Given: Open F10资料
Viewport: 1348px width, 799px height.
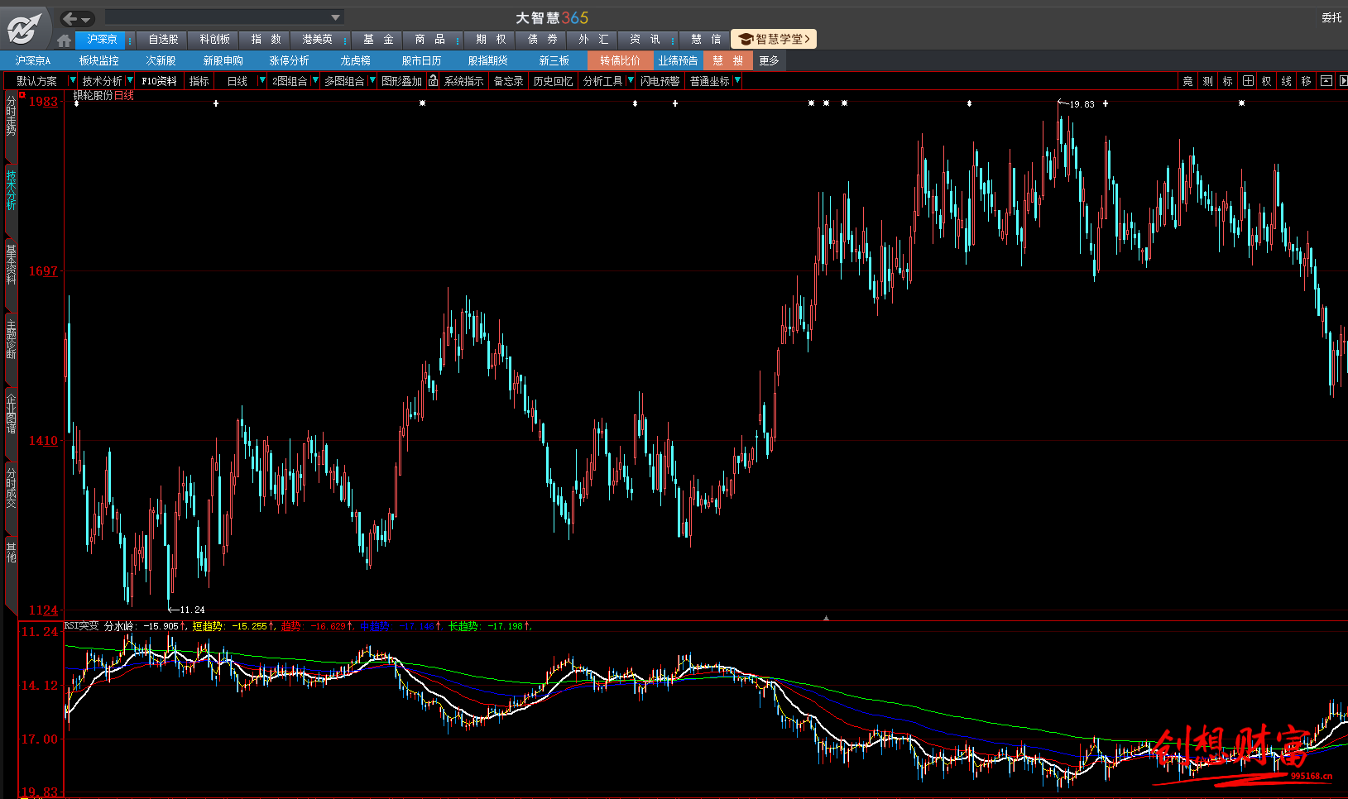Looking at the screenshot, I should pos(159,80).
